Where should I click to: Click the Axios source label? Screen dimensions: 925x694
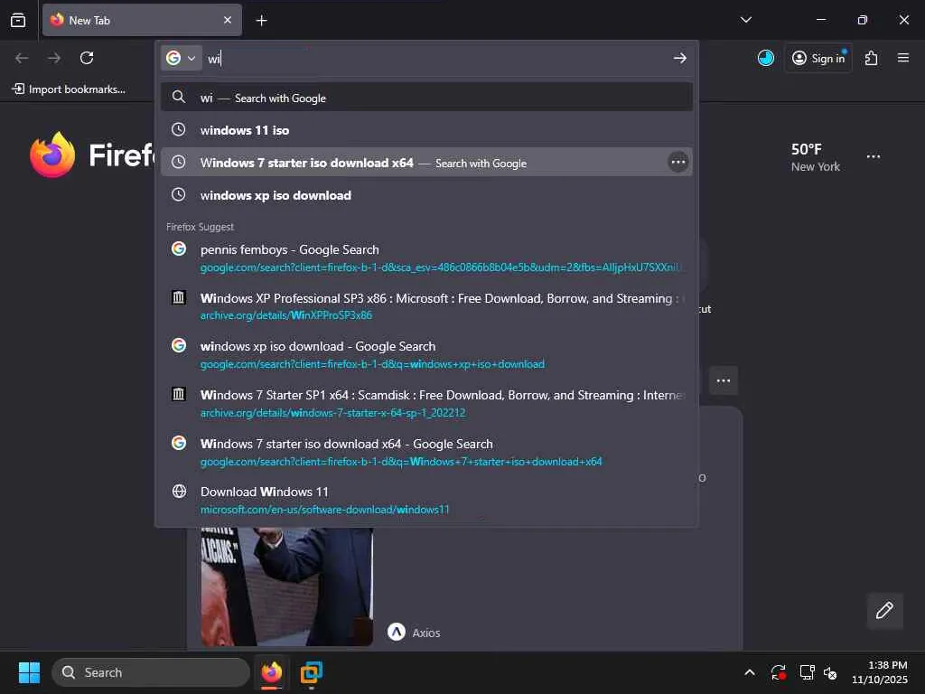point(426,633)
